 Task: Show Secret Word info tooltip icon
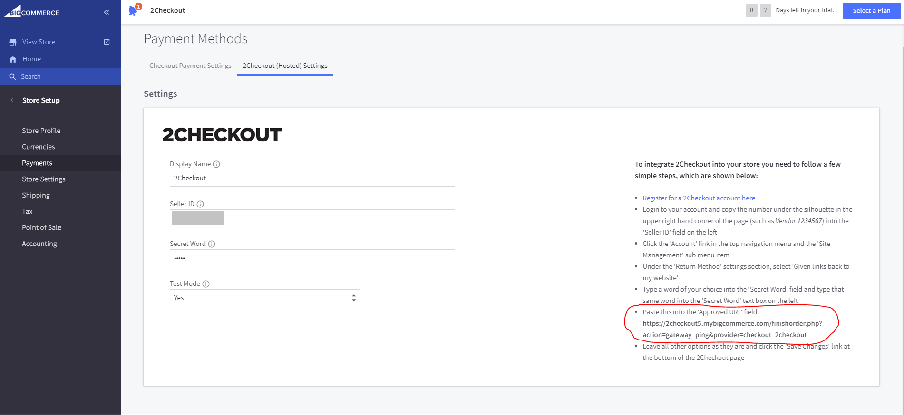coord(212,244)
